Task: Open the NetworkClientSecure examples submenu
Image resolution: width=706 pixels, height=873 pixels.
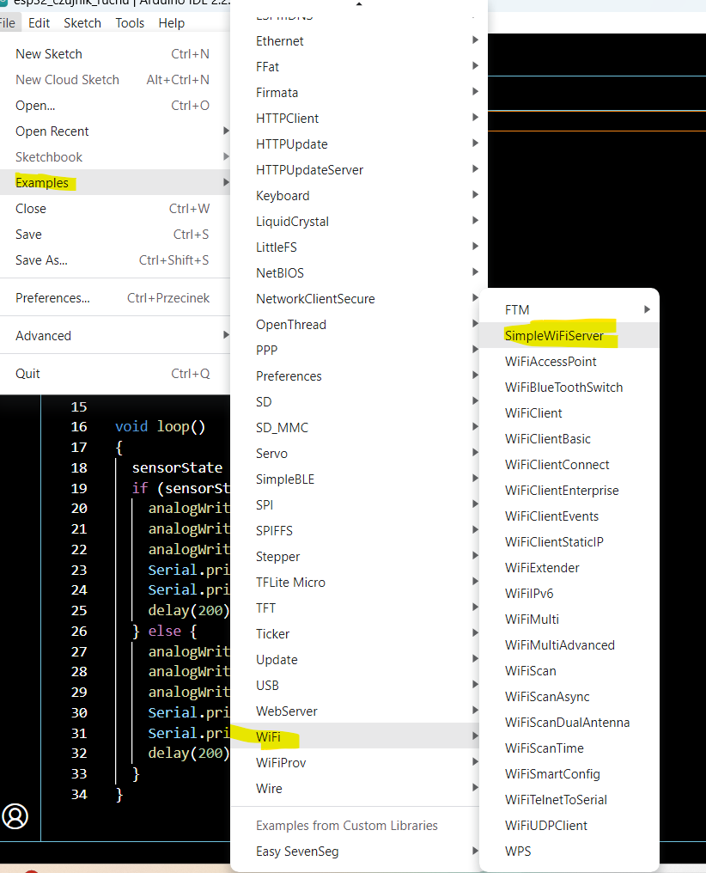Action: 356,298
